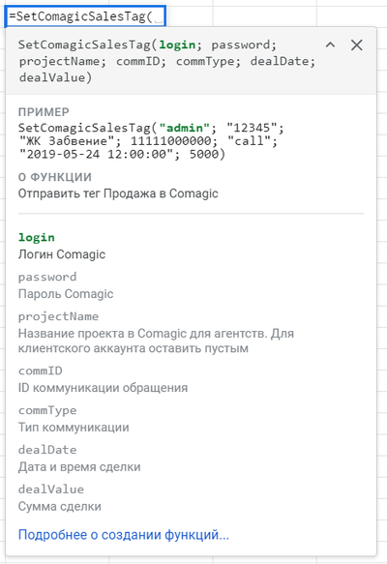387x564 pixels.
Task: Click the Тип коммуникации description text
Action: pos(74,428)
